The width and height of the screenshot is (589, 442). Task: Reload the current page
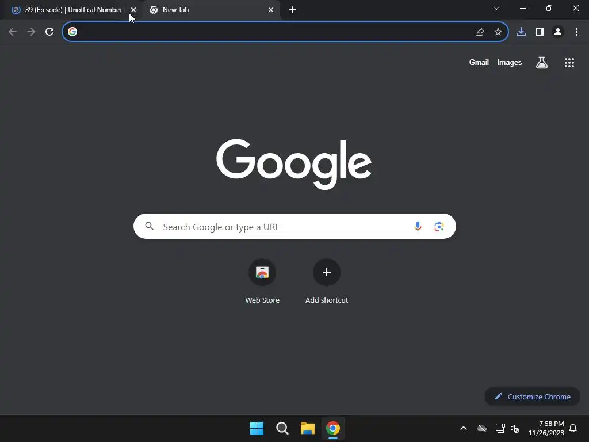(x=49, y=32)
